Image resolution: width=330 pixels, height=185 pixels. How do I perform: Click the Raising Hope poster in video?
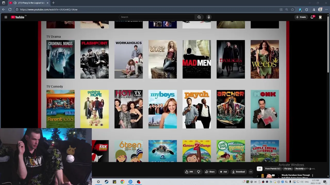pyautogui.click(x=95, y=109)
